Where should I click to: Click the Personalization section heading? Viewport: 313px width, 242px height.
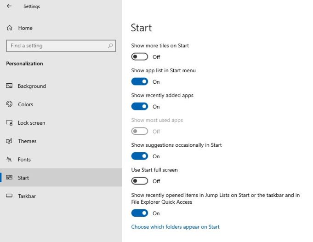coord(24,63)
